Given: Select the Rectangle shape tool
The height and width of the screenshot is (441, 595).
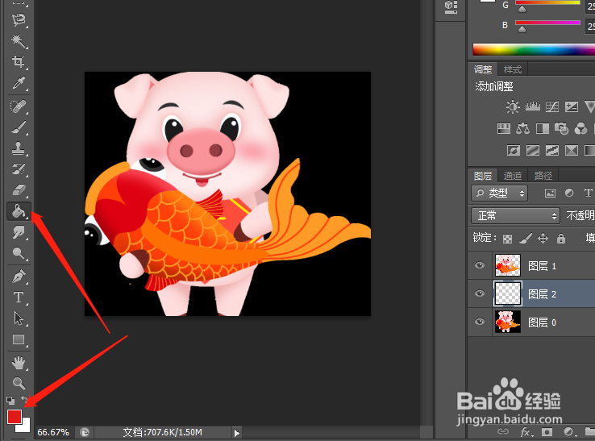Looking at the screenshot, I should 19,339.
